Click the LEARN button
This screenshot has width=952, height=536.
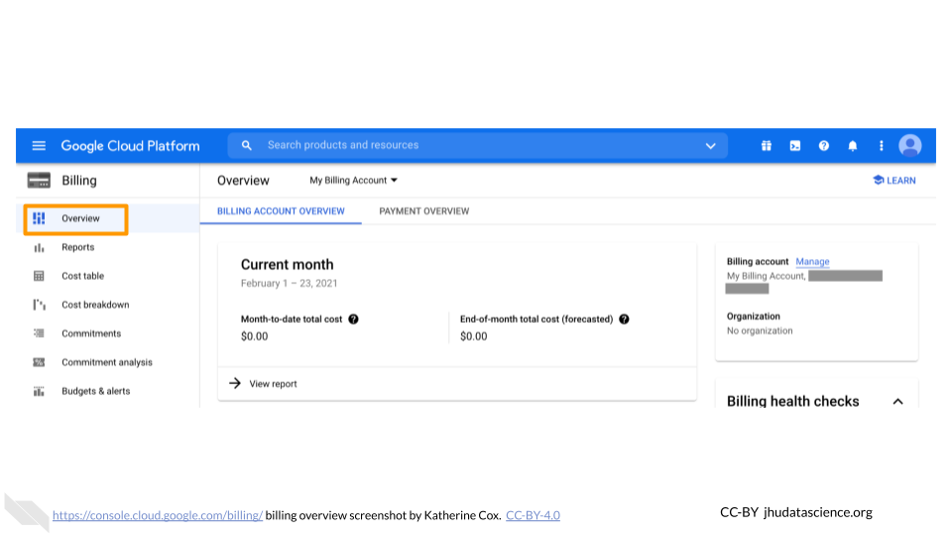pyautogui.click(x=893, y=181)
